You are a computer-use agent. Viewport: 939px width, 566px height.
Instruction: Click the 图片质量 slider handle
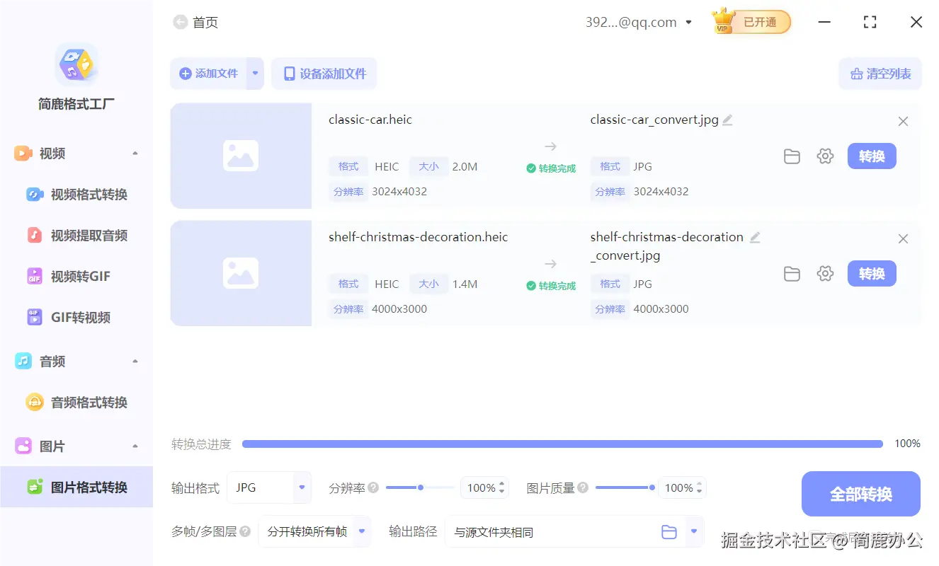point(651,487)
